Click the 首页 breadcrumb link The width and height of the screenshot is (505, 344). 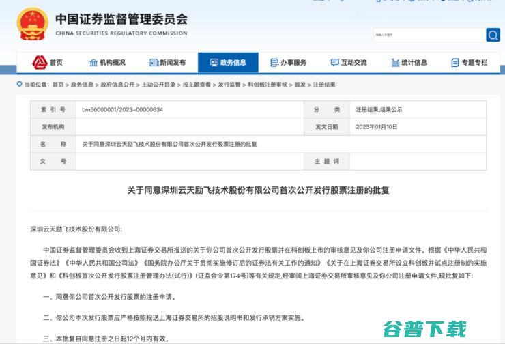click(58, 85)
